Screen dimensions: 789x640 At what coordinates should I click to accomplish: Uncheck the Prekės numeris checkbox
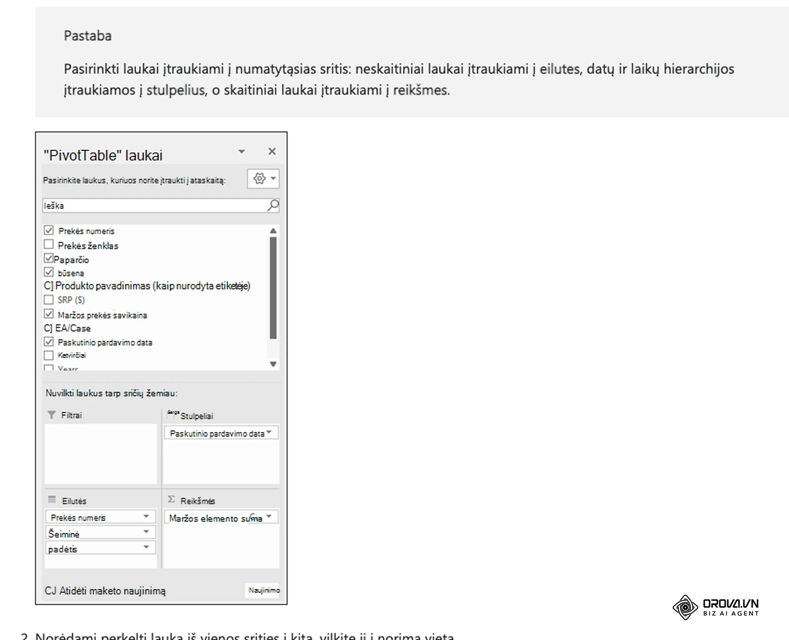coord(48,230)
